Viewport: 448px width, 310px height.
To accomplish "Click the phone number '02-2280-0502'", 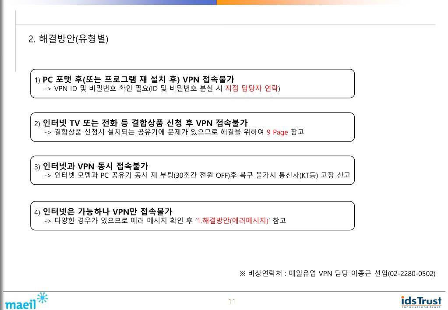I will (411, 274).
